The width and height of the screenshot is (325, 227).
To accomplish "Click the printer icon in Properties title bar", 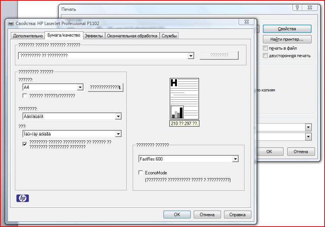I will (x=11, y=24).
